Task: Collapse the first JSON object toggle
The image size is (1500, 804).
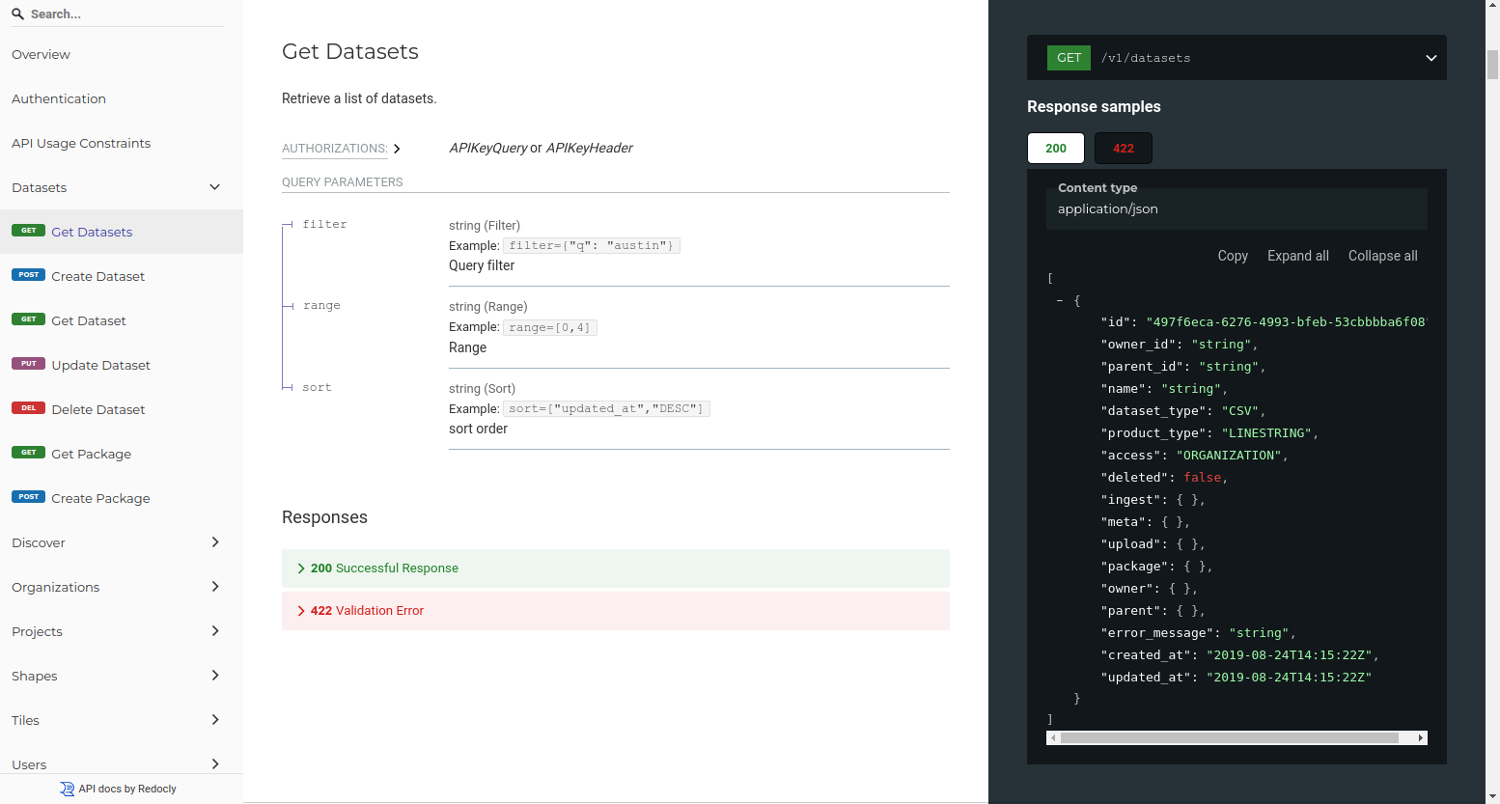Action: (1060, 301)
